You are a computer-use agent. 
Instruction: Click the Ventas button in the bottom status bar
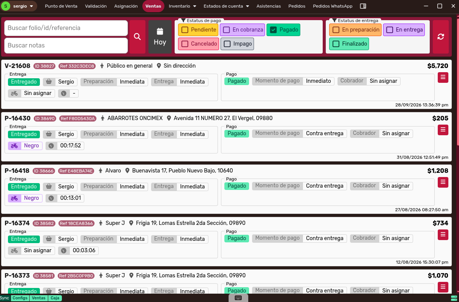click(39, 298)
